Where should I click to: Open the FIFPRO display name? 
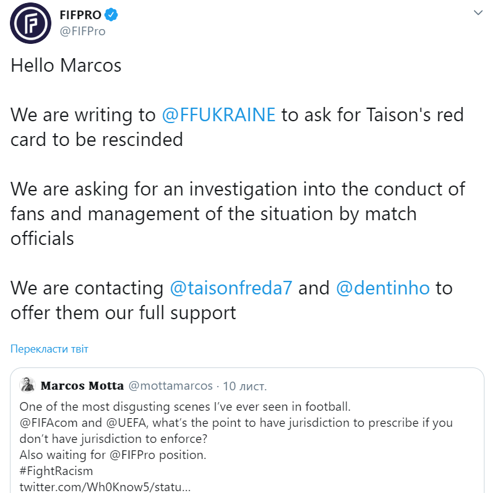(80, 16)
